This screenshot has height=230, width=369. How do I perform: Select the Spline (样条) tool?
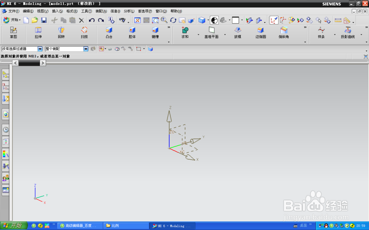[x=321, y=33]
